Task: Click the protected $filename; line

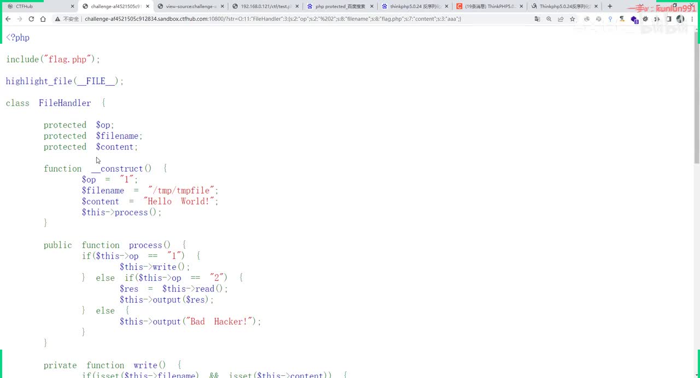Action: click(93, 135)
